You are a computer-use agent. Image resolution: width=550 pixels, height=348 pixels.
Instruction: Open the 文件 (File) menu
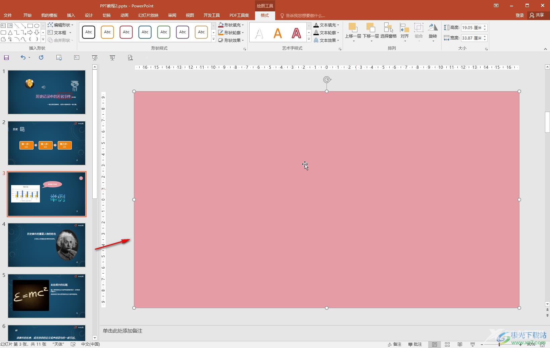click(x=8, y=15)
